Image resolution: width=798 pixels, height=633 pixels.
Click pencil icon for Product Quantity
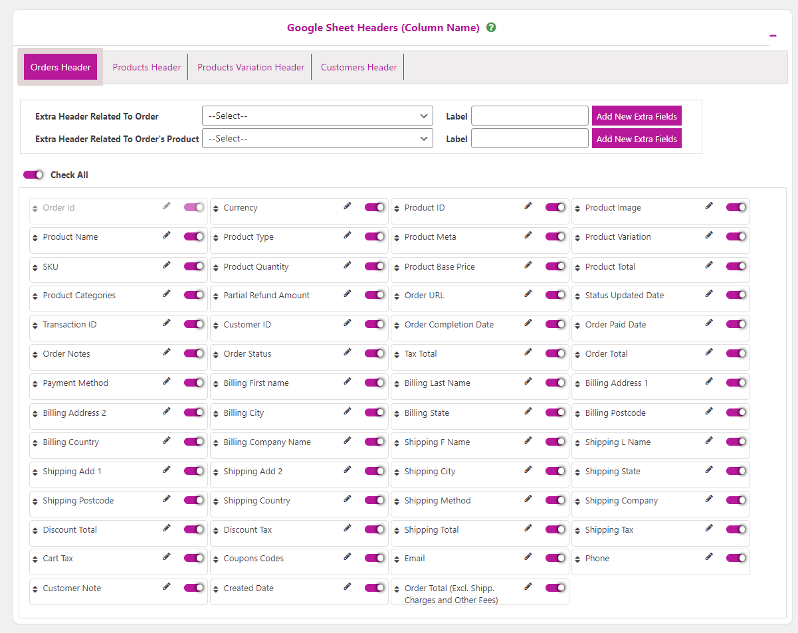pyautogui.click(x=348, y=265)
